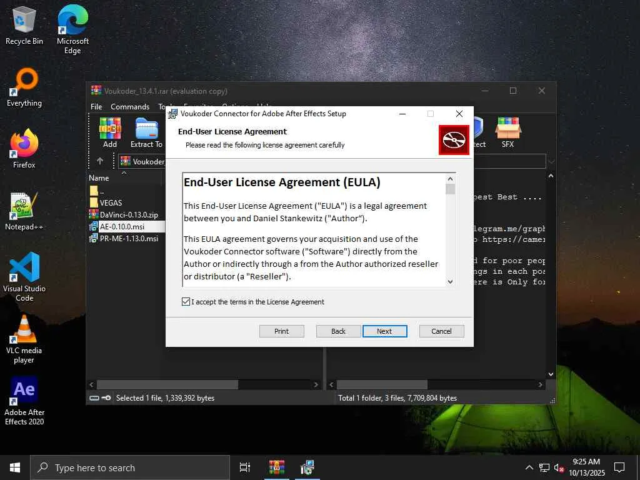Click WinRAR Extract To toolbar icon

146,132
